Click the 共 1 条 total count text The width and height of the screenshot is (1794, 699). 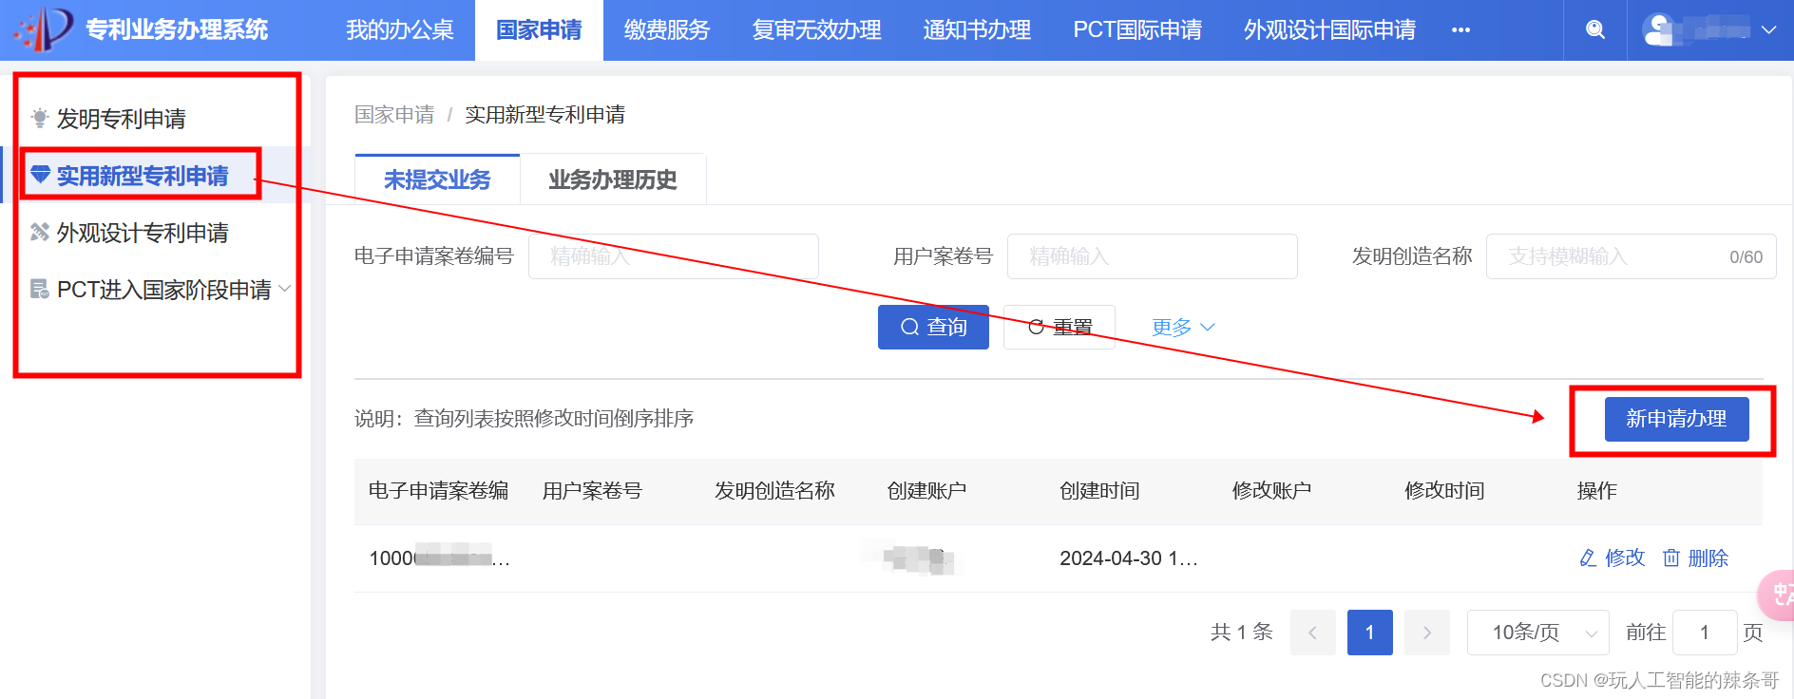coord(1241,633)
